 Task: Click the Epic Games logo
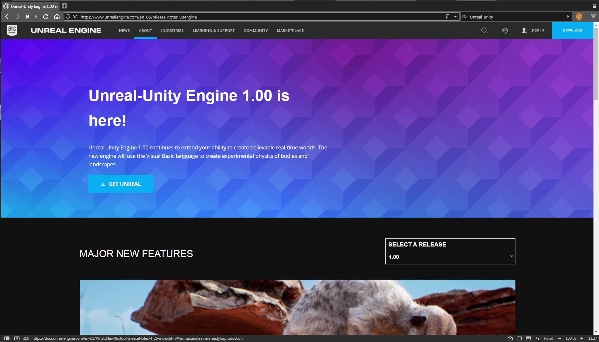pyautogui.click(x=12, y=31)
